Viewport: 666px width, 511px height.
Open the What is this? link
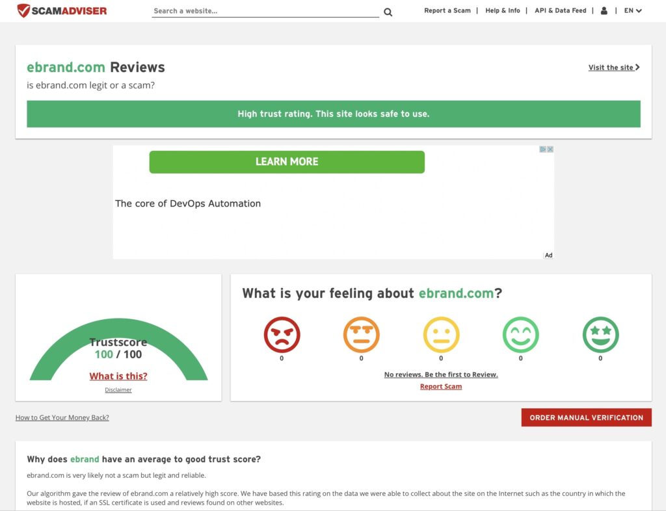118,376
